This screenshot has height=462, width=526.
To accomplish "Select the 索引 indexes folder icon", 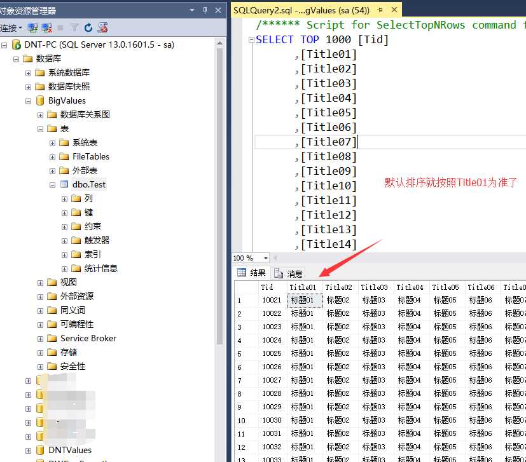I will click(76, 255).
